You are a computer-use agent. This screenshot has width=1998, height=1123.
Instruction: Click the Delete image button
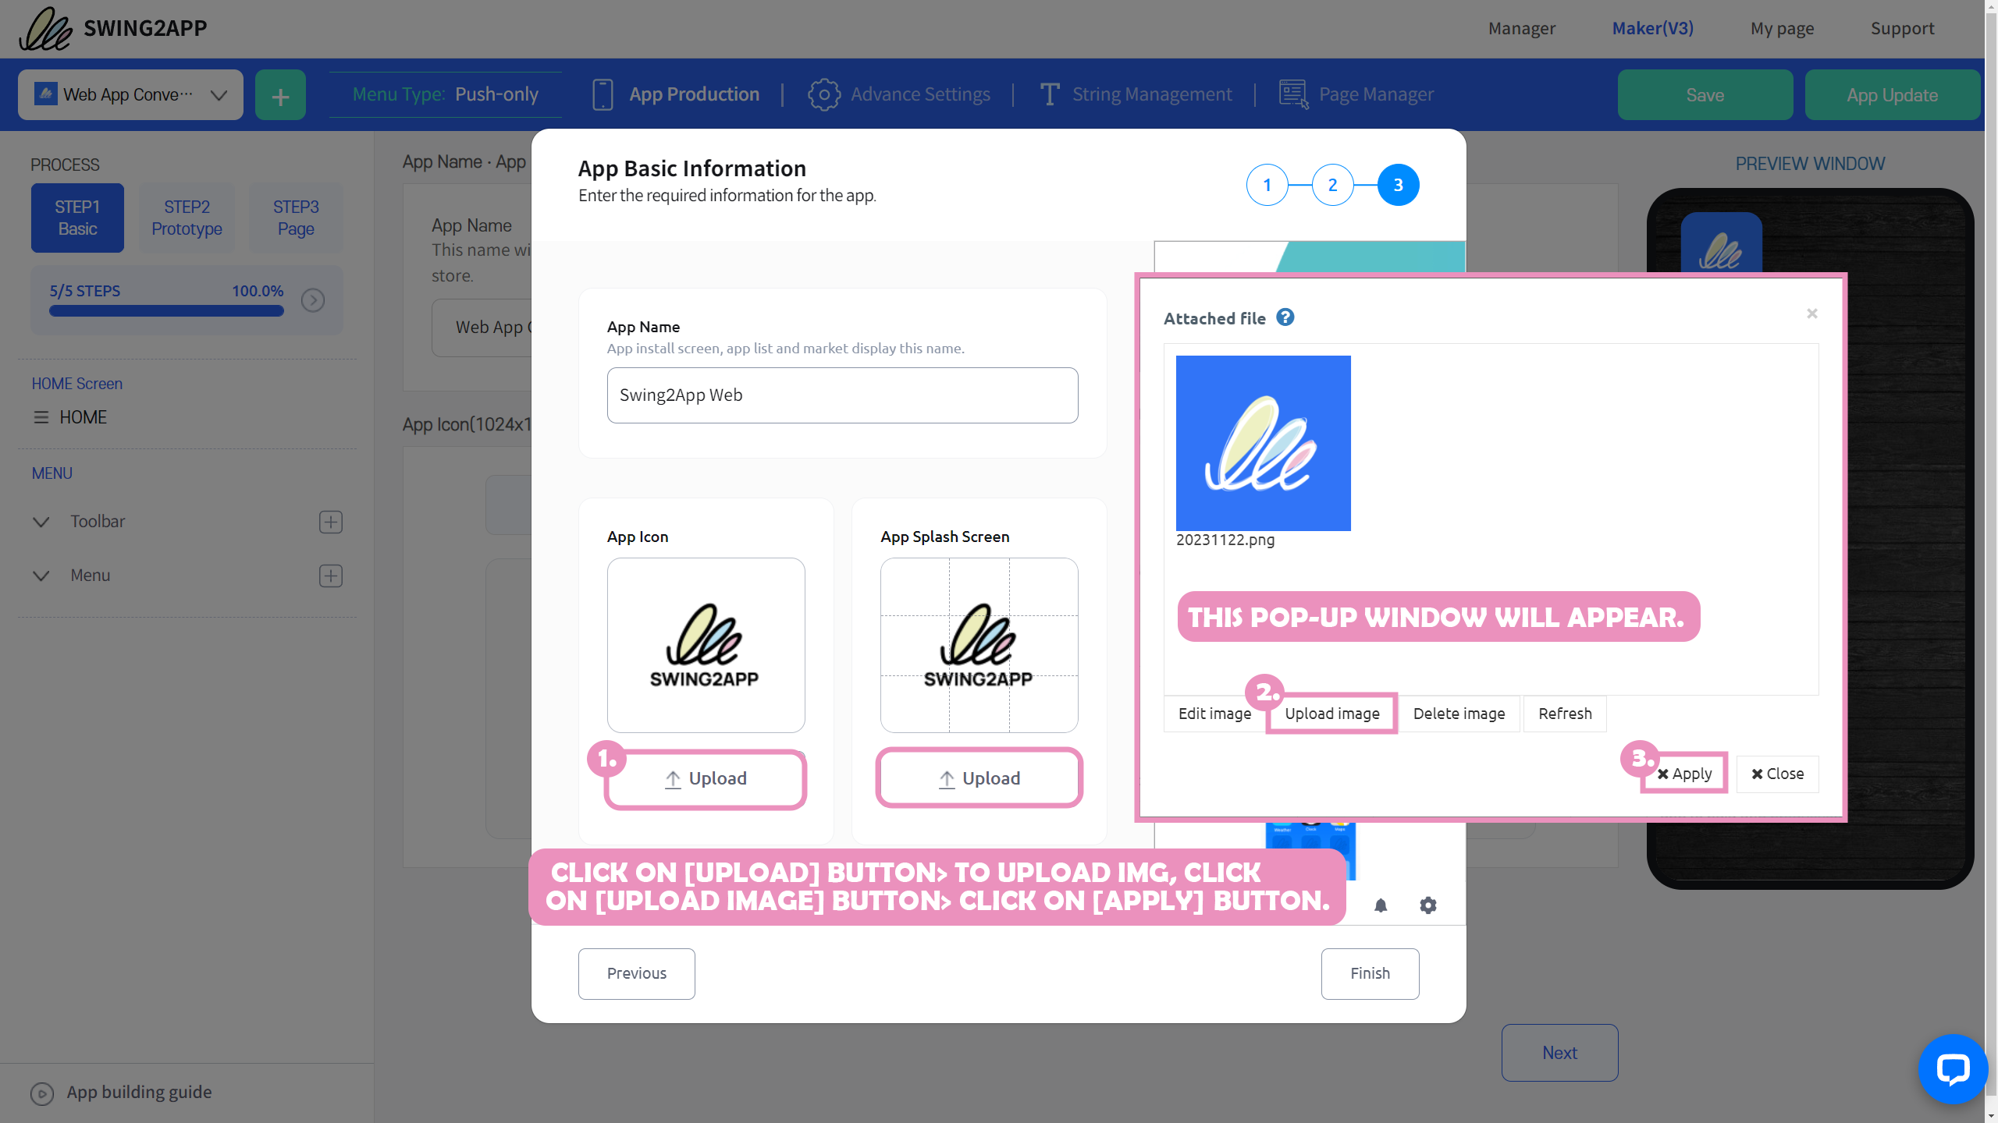(1459, 714)
